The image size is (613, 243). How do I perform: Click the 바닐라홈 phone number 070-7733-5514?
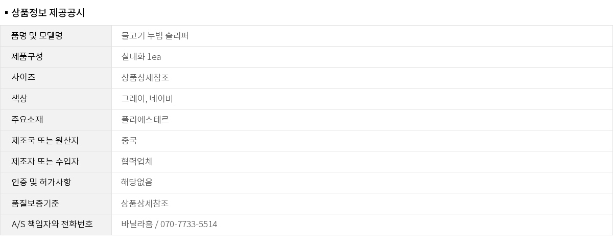188,225
